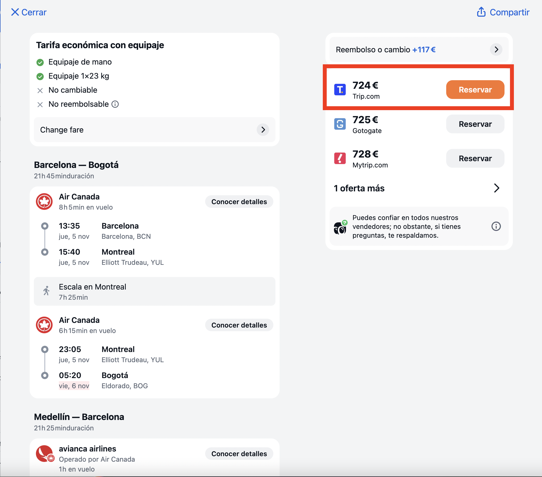This screenshot has width=542, height=477.
Task: Click the 21h 25min duración label
Action: pyautogui.click(x=64, y=428)
